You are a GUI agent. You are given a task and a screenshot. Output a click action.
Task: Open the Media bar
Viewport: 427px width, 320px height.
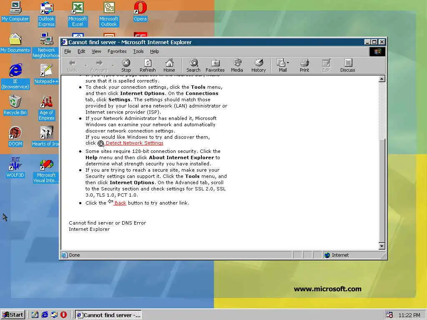coord(237,65)
